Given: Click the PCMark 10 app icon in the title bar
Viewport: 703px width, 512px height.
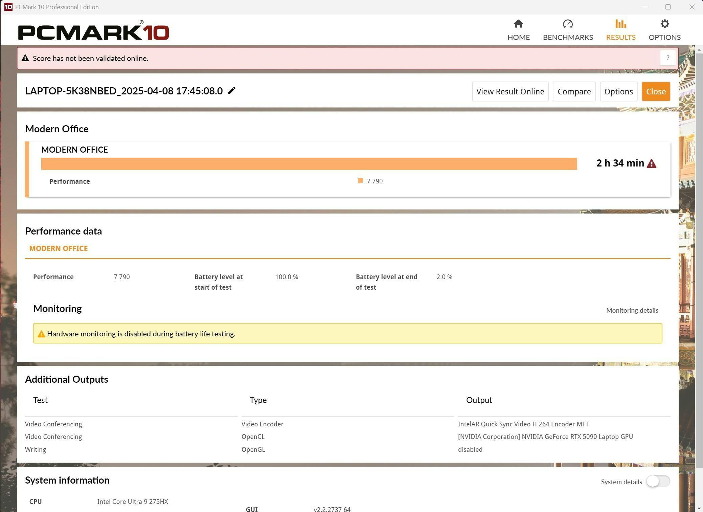Looking at the screenshot, I should 8,7.
